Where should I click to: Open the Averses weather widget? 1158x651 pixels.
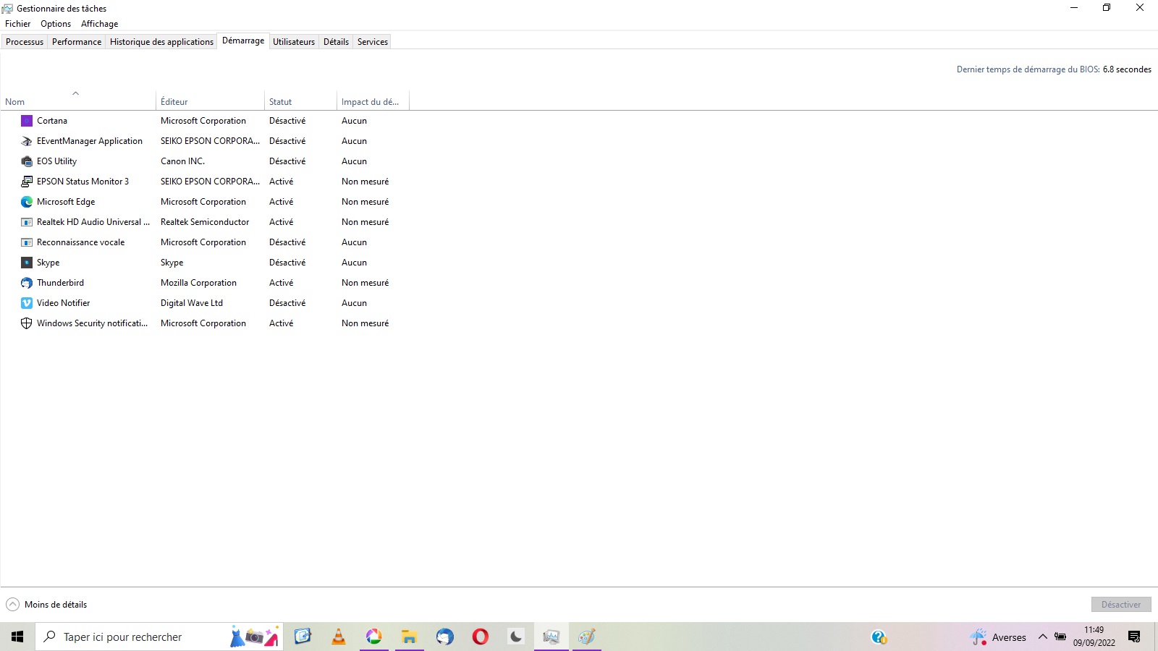(999, 637)
